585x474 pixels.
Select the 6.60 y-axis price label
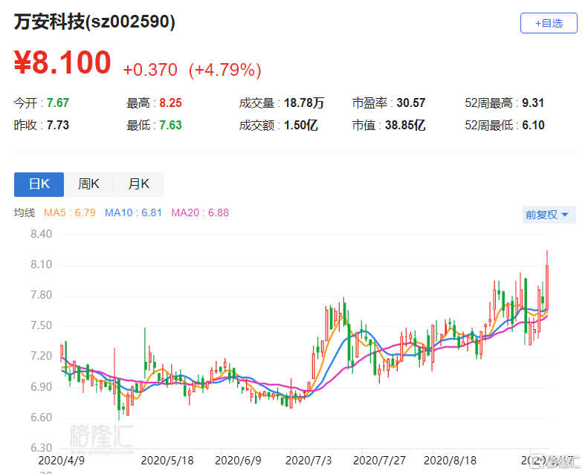coord(41,418)
